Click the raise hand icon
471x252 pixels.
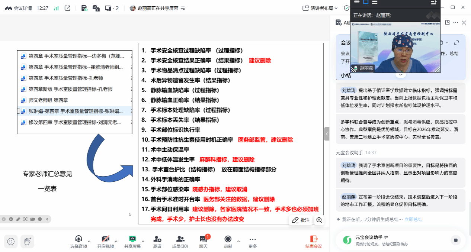(x=27, y=241)
